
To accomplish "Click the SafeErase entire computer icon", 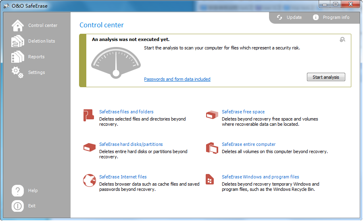I will coord(212,148).
